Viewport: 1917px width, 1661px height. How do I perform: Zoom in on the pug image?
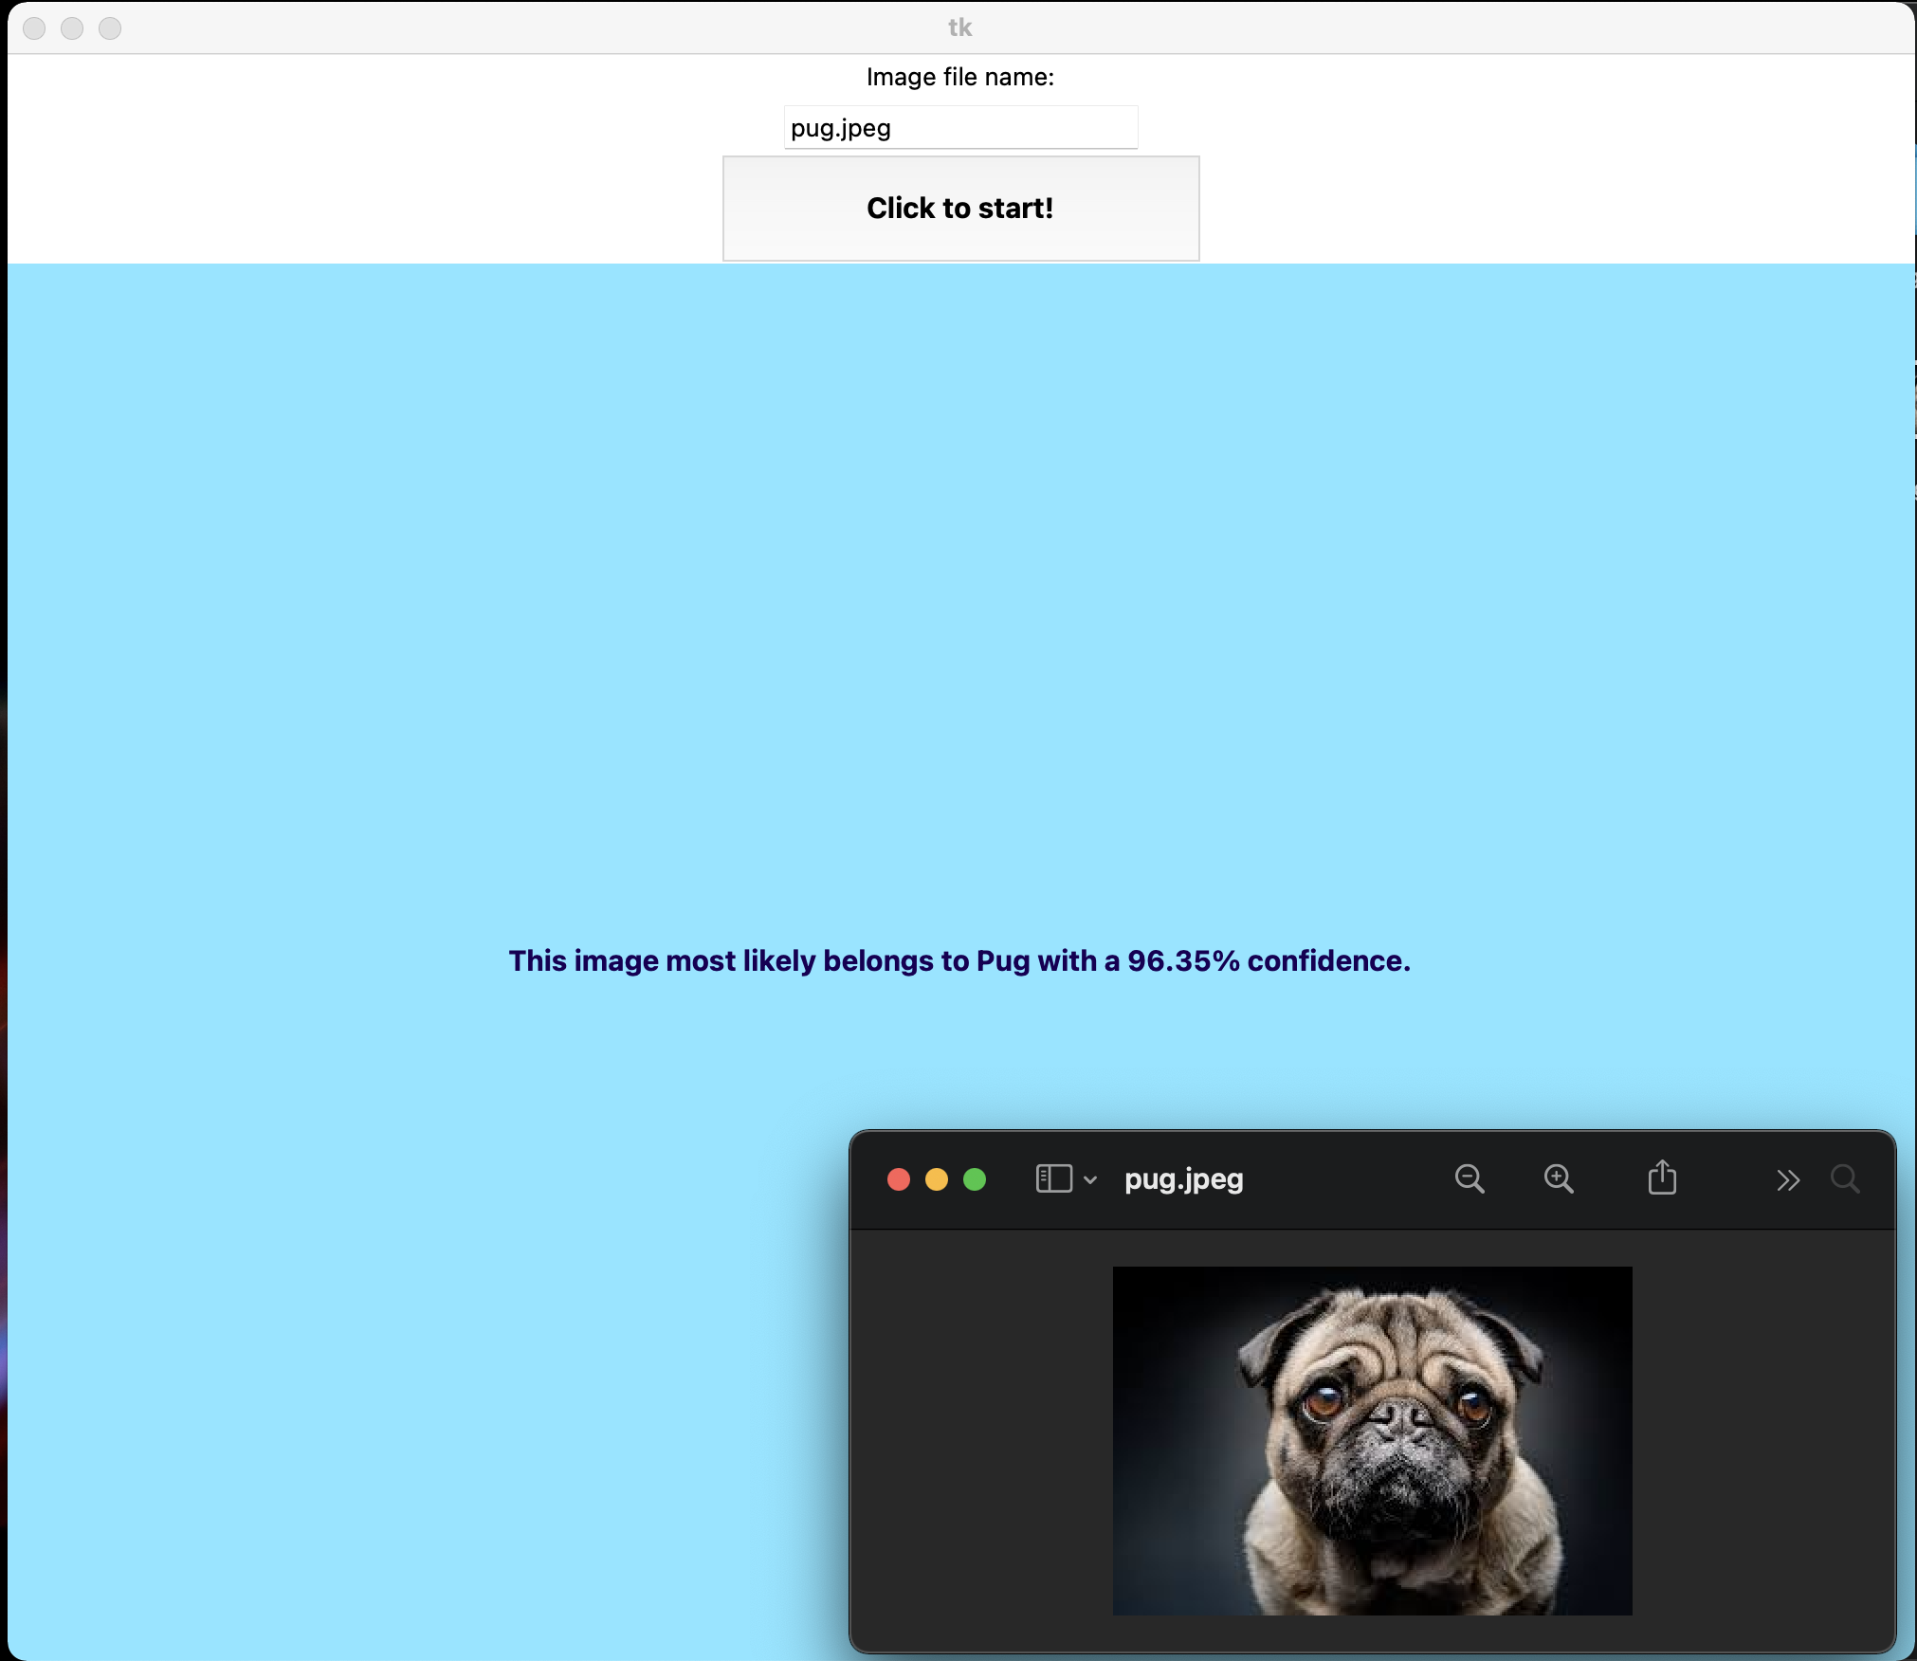[x=1559, y=1178]
